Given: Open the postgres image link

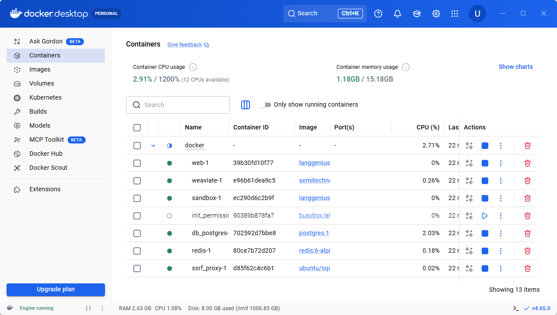Looking at the screenshot, I should coord(314,233).
